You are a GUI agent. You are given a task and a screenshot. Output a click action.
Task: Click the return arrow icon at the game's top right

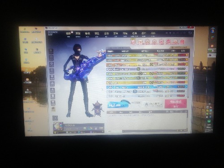coord(190,33)
